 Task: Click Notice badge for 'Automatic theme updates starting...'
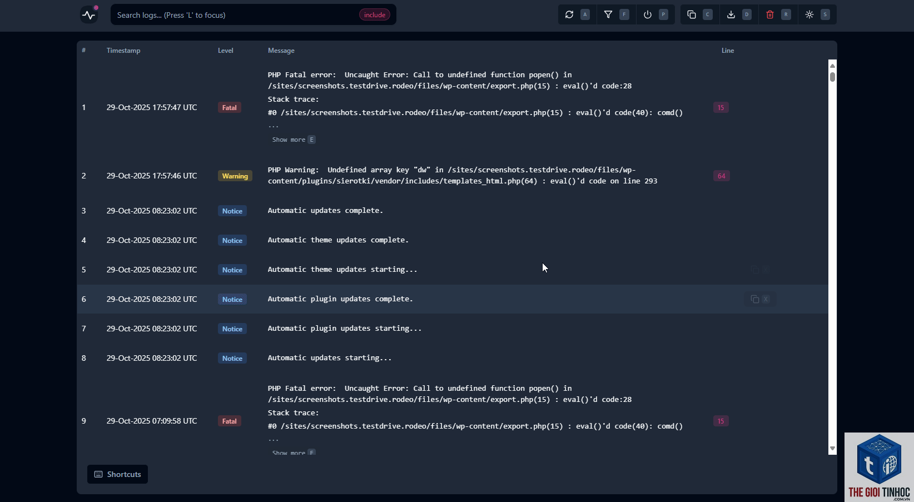point(232,270)
